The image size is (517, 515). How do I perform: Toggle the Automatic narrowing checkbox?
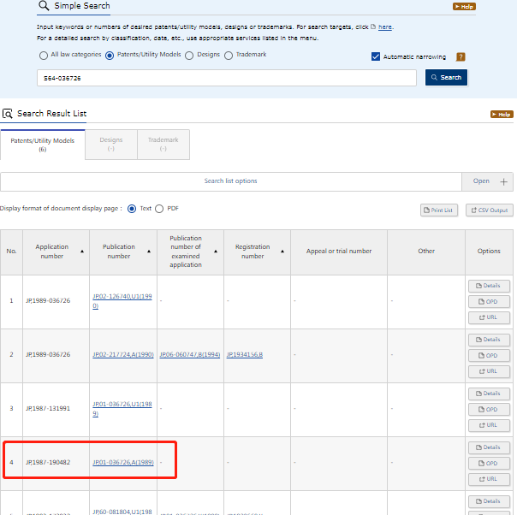click(x=376, y=56)
